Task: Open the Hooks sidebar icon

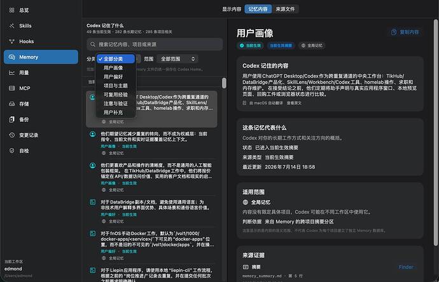Action: click(11, 41)
